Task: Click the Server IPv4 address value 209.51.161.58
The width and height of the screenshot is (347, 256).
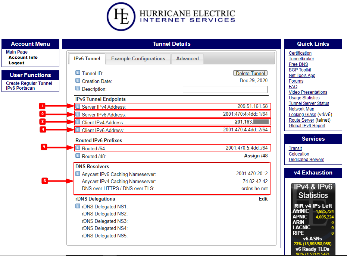Action: pos(253,106)
